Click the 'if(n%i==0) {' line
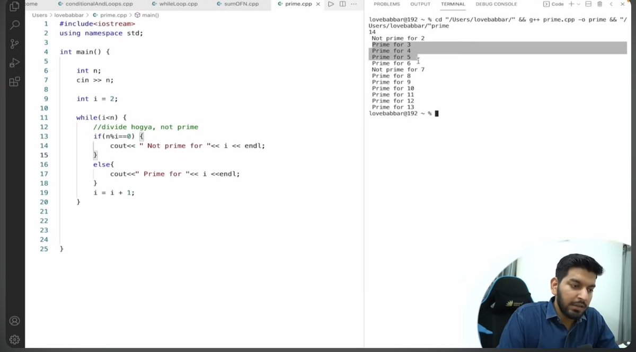 click(x=119, y=137)
